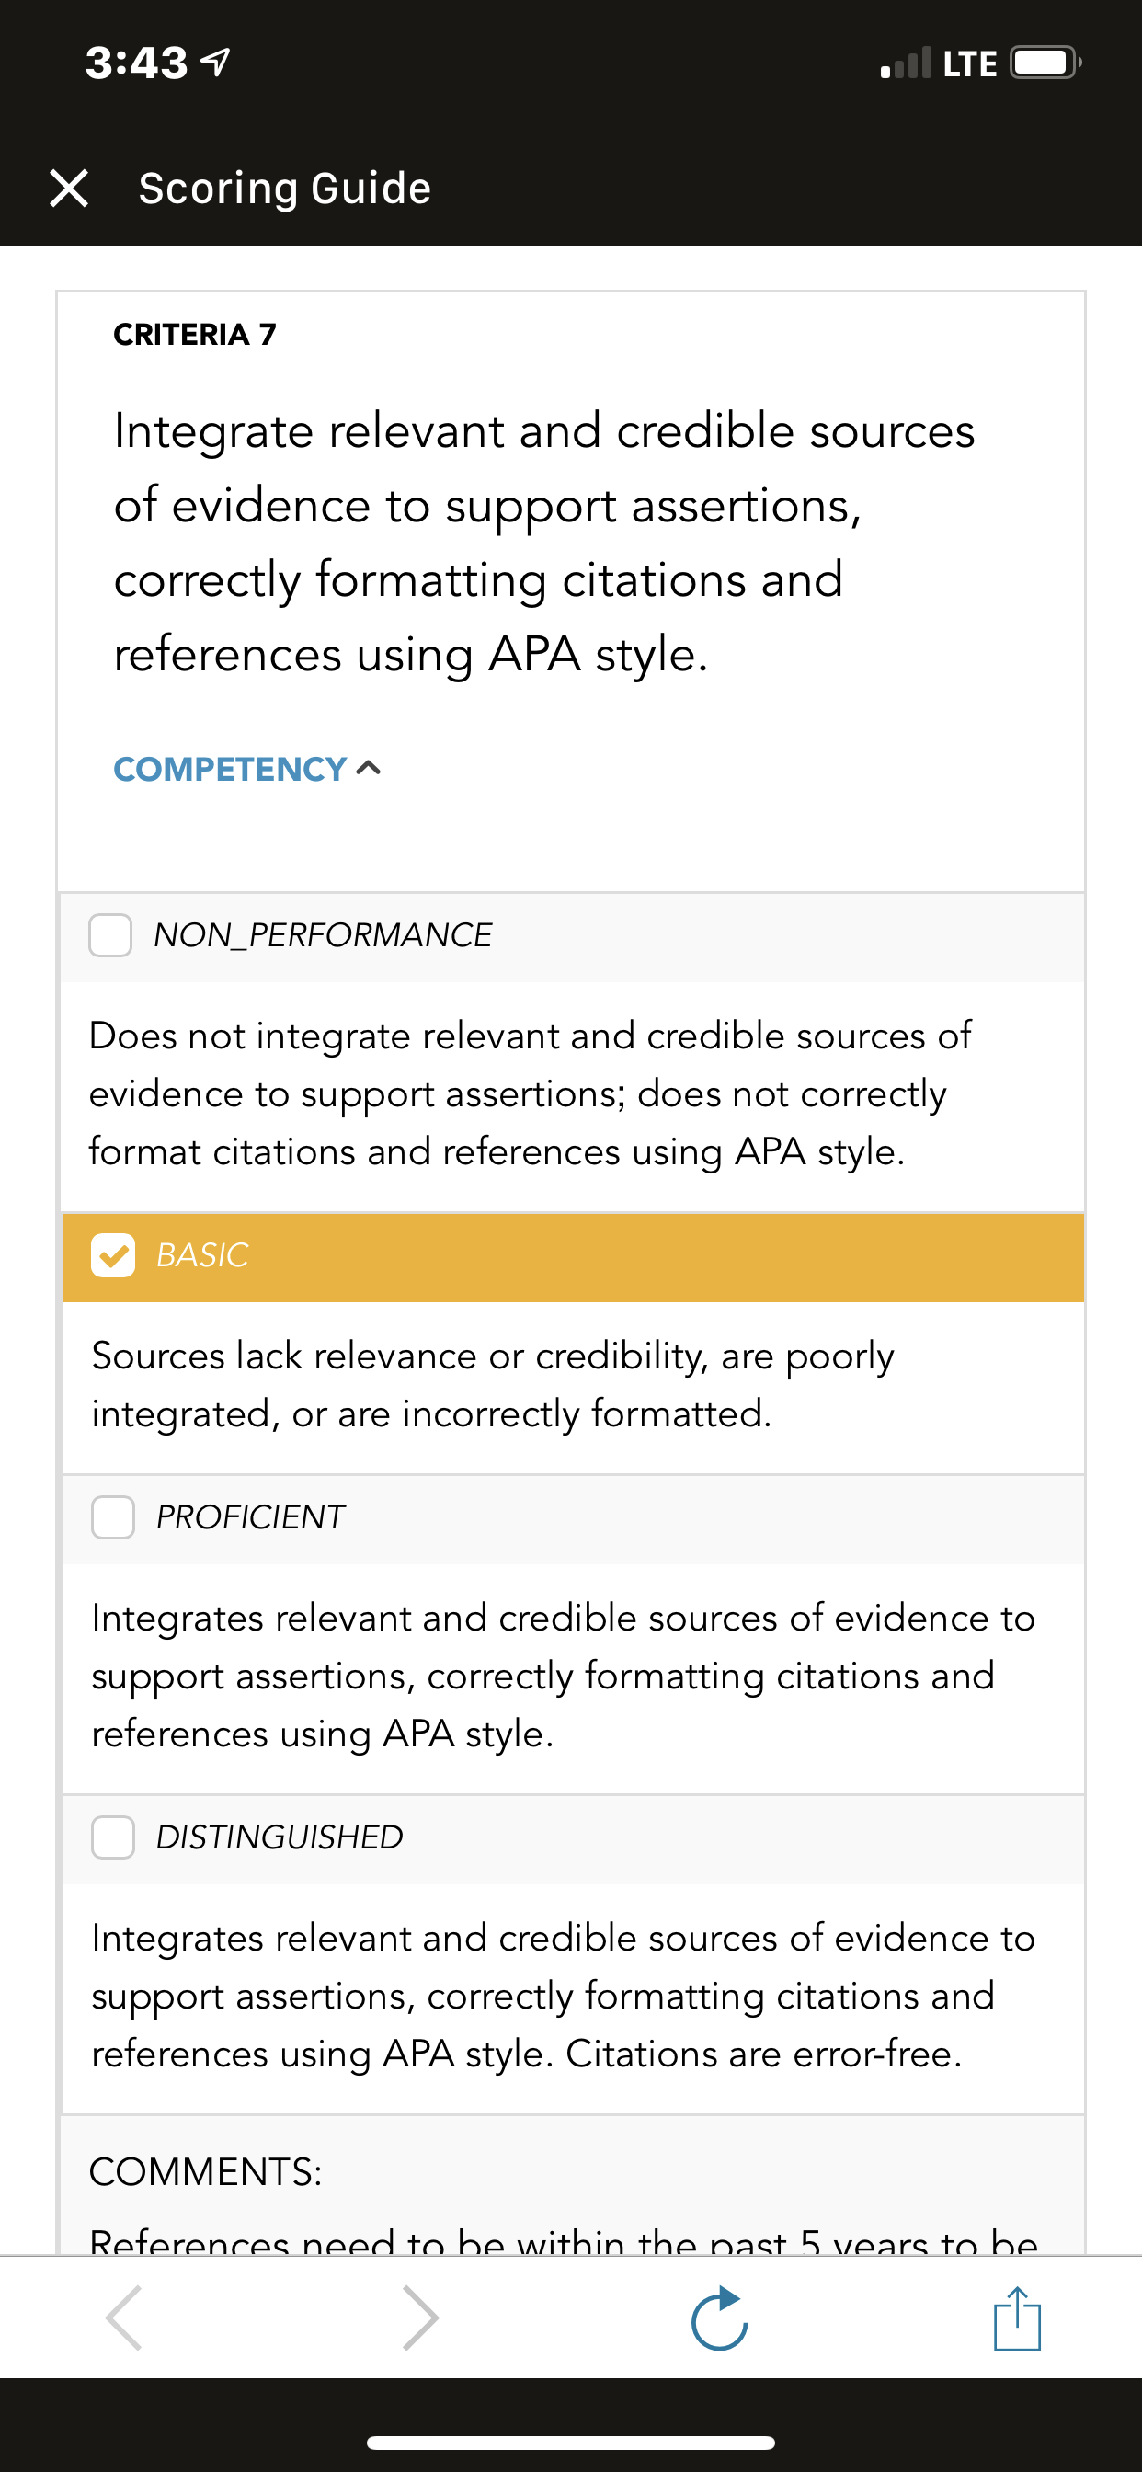This screenshot has width=1142, height=2472.
Task: Select the PROFICIENT level label
Action: coord(249,1517)
